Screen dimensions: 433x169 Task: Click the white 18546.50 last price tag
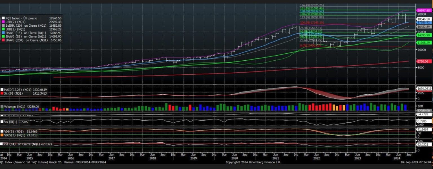[423, 19]
